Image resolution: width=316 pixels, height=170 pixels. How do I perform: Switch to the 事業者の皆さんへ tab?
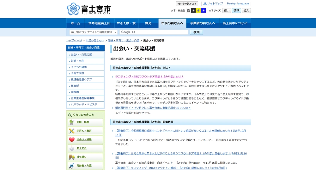(x=203, y=23)
